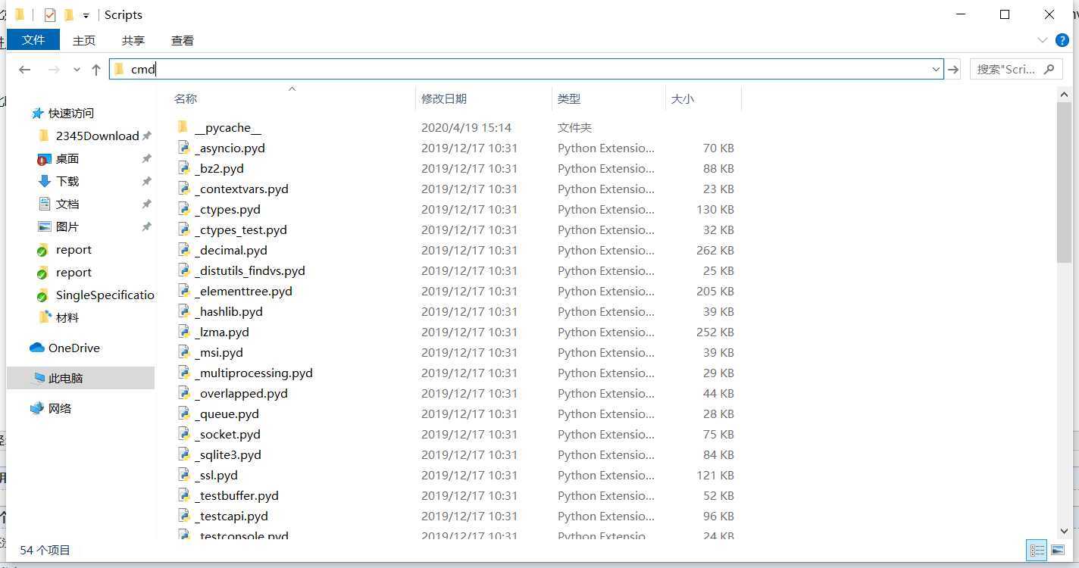The image size is (1079, 568).
Task: Click the OneDrive cloud icon
Action: point(37,348)
